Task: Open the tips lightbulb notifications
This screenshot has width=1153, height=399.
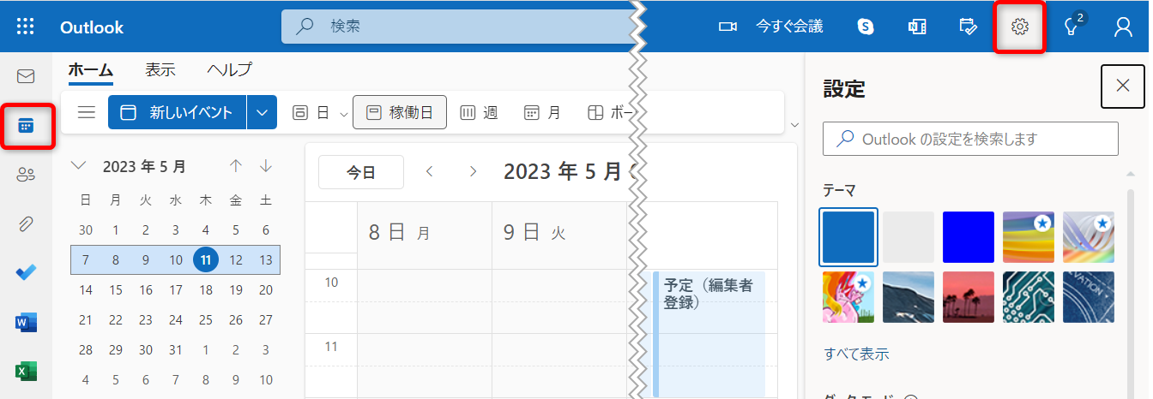Action: click(1071, 27)
